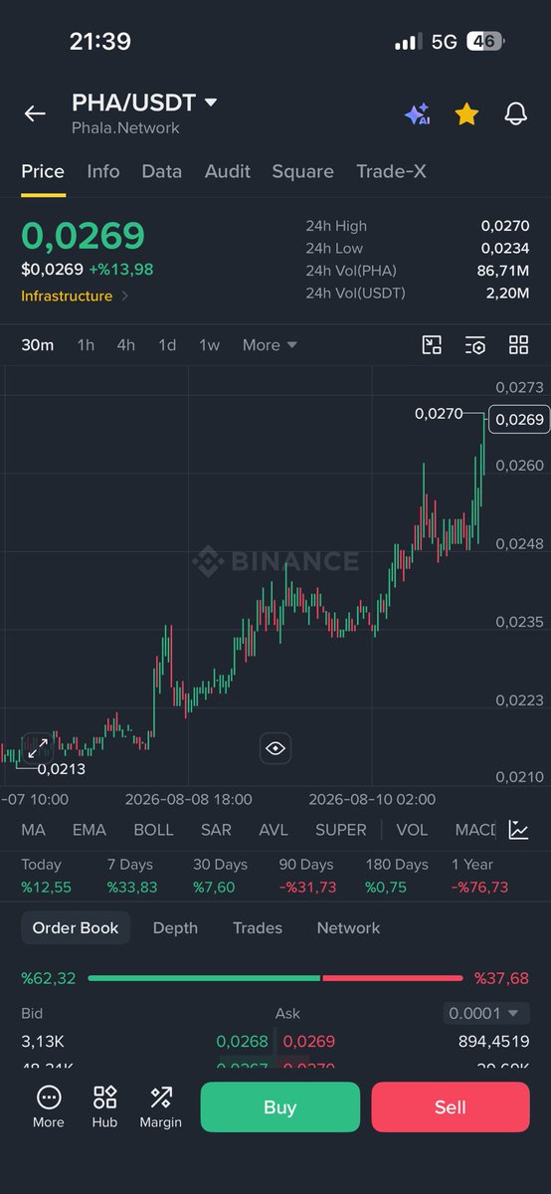
Task: Tap the 1 Year performance -%76,73
Action: (479, 887)
